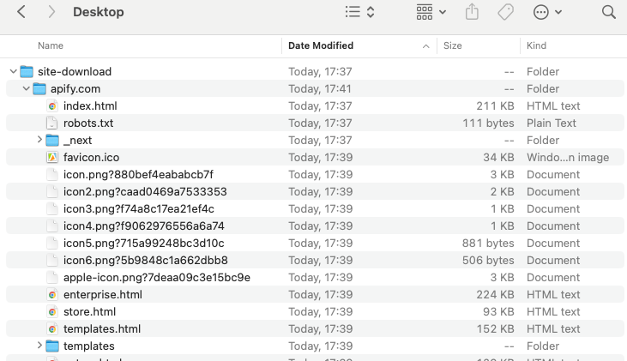
Task: Click the 152 KB size of templates.html
Action: coord(495,329)
